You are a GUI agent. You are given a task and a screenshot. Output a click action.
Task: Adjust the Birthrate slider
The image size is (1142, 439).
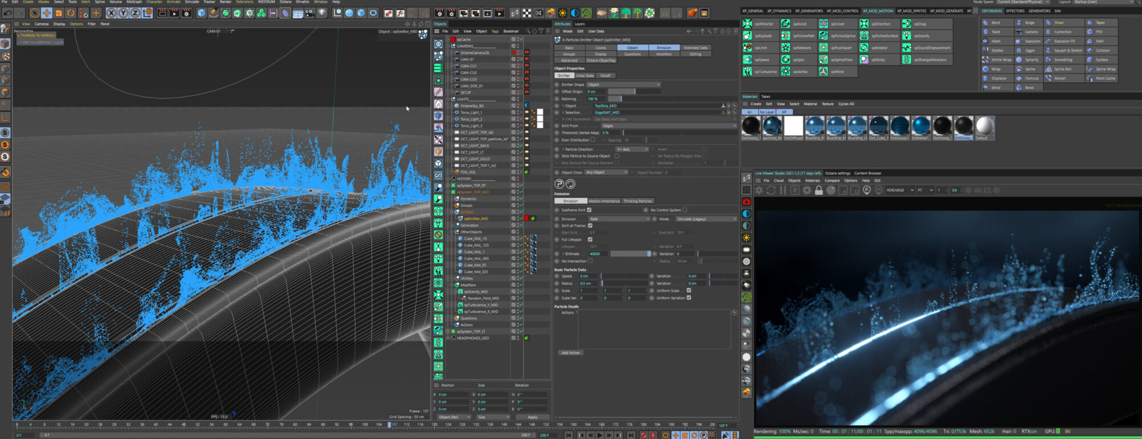pos(630,254)
